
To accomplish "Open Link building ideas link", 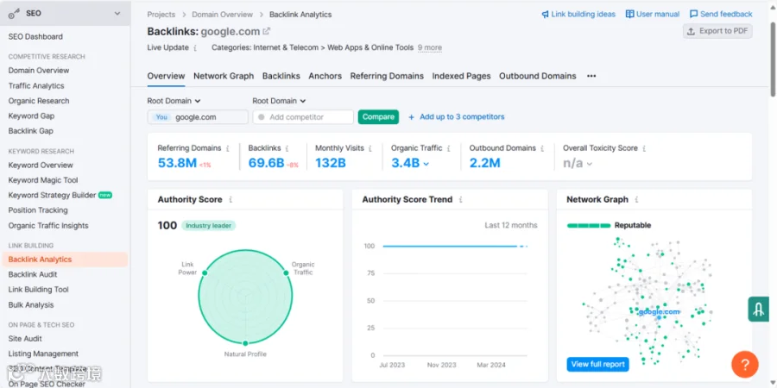I will tap(584, 15).
